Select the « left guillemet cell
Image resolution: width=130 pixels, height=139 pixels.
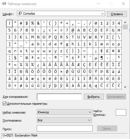(38, 58)
